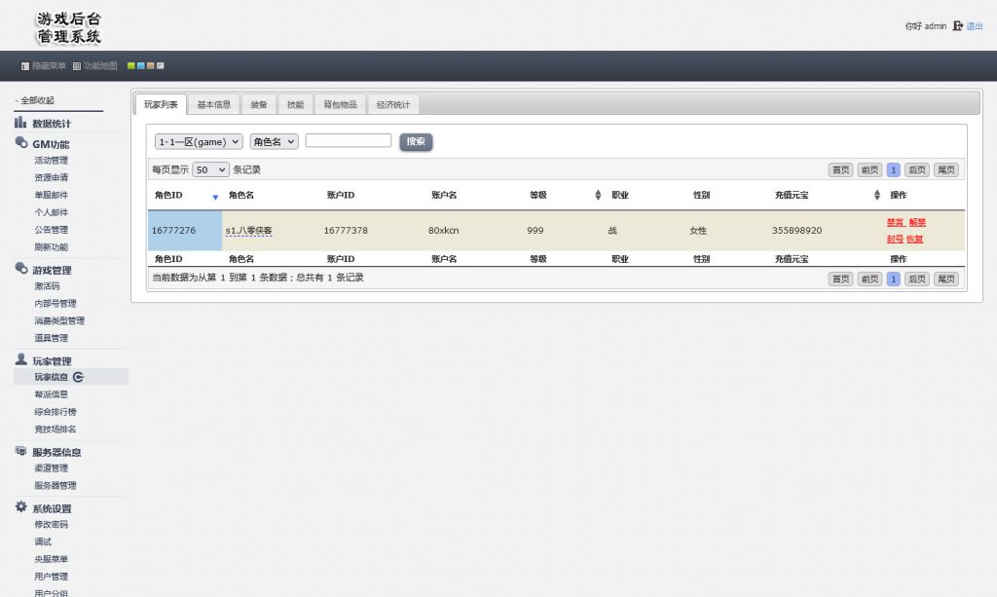997x597 pixels.
Task: Switch to the 背包物品 tab
Action: coord(340,104)
